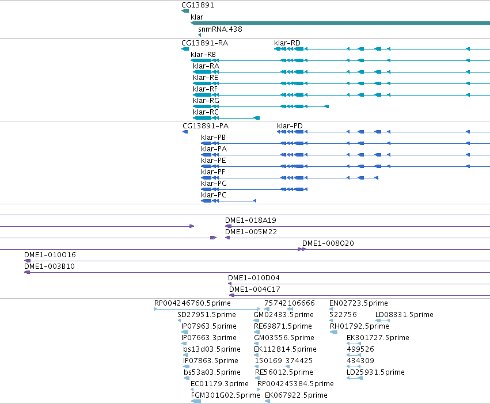Click the klar-RA transcript label

click(206, 66)
